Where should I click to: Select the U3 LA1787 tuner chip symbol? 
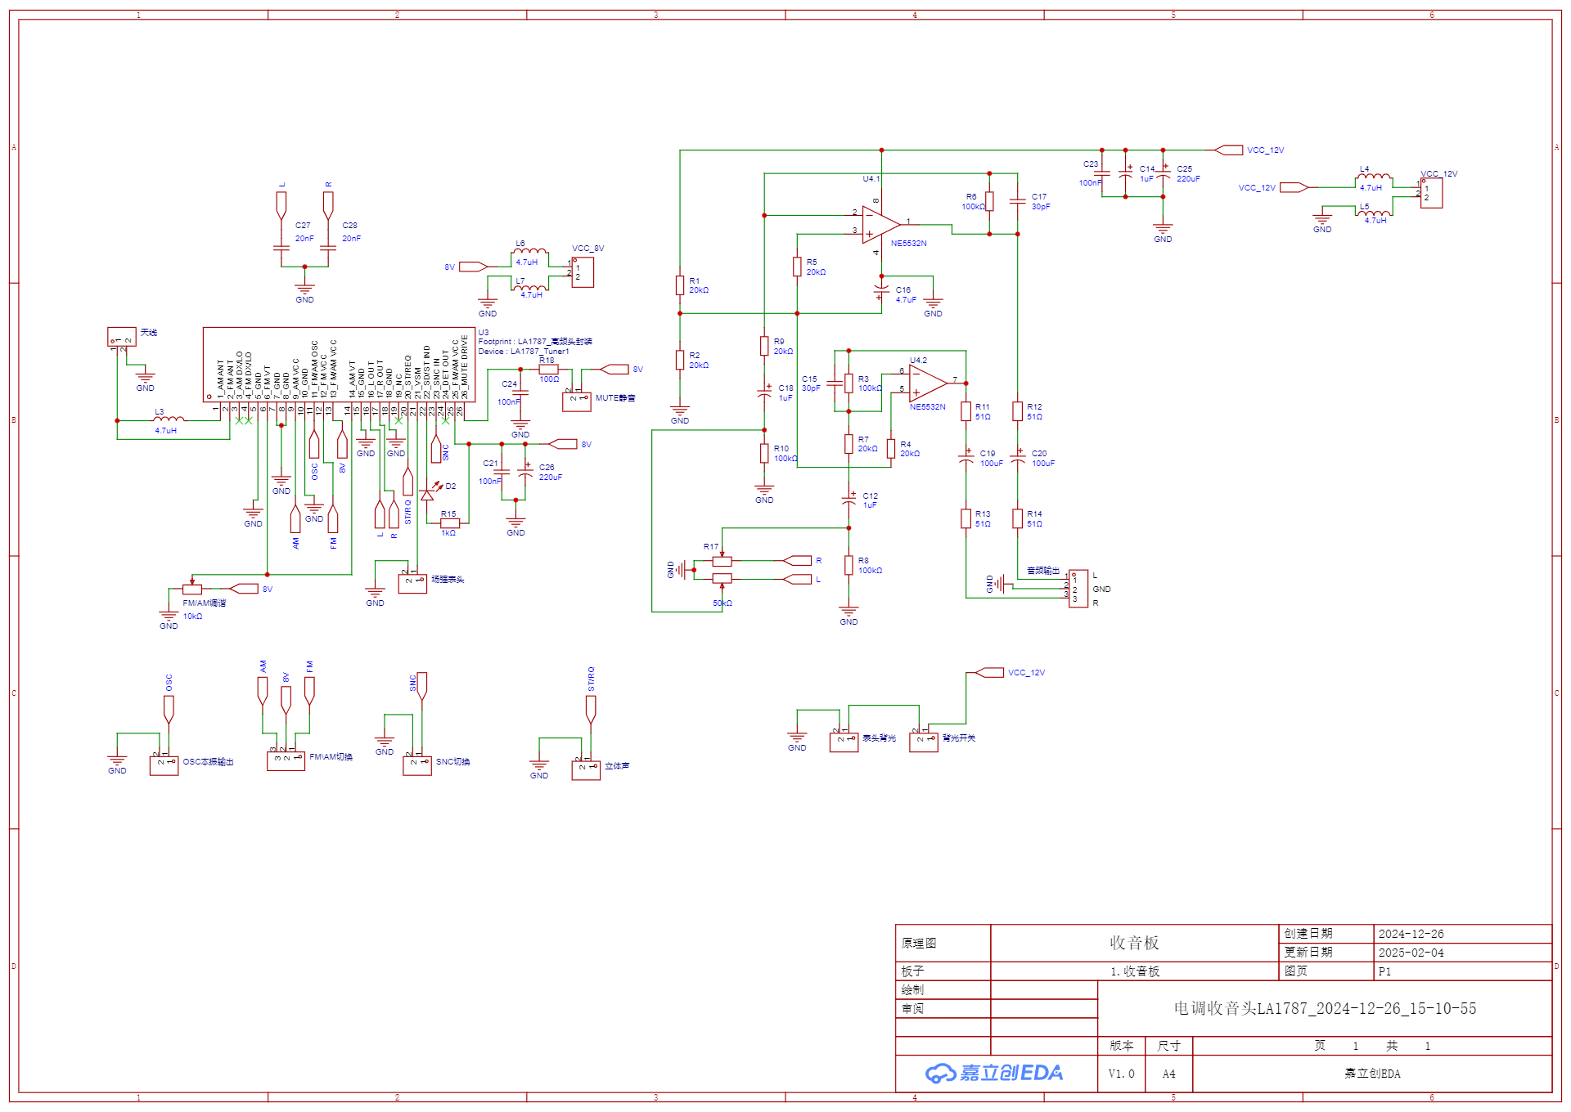tap(339, 365)
